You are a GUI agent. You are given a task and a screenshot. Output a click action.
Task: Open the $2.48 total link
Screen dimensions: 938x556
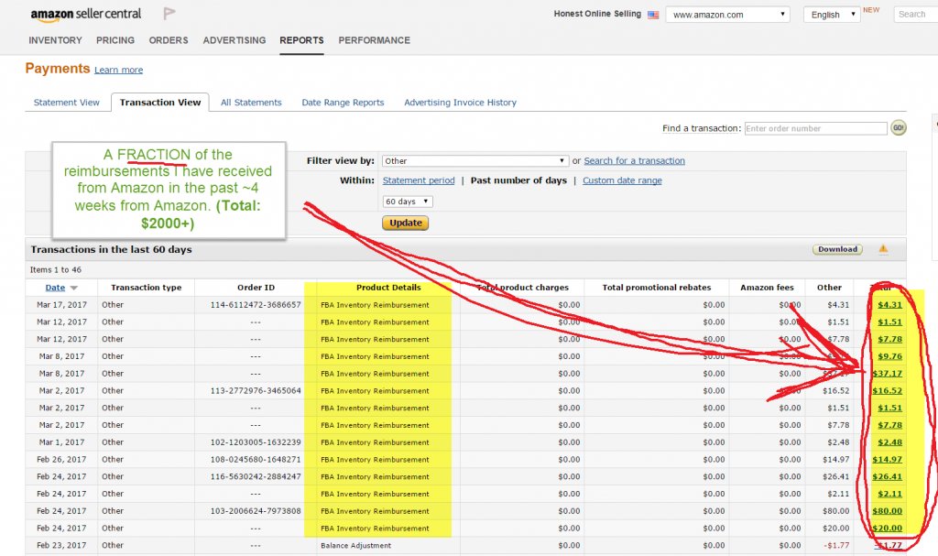point(889,442)
